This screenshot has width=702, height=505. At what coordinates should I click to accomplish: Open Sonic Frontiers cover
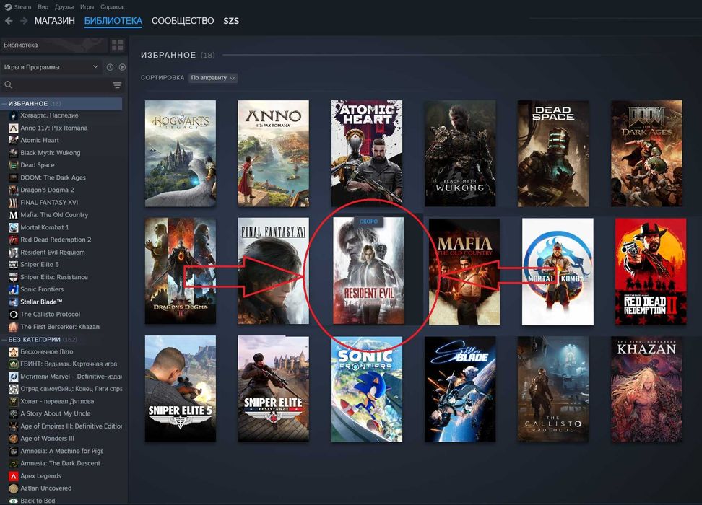[x=367, y=389]
